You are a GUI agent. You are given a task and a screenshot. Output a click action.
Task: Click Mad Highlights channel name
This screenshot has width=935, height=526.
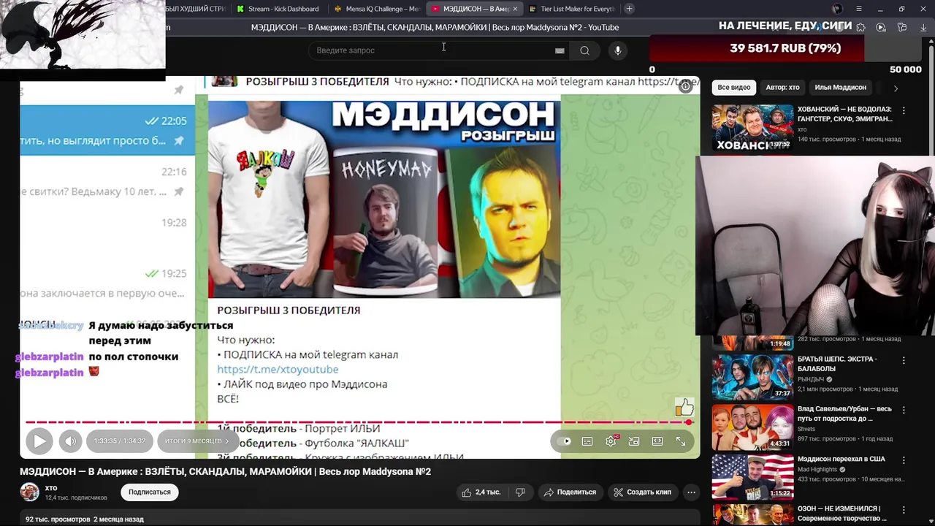[x=818, y=469]
